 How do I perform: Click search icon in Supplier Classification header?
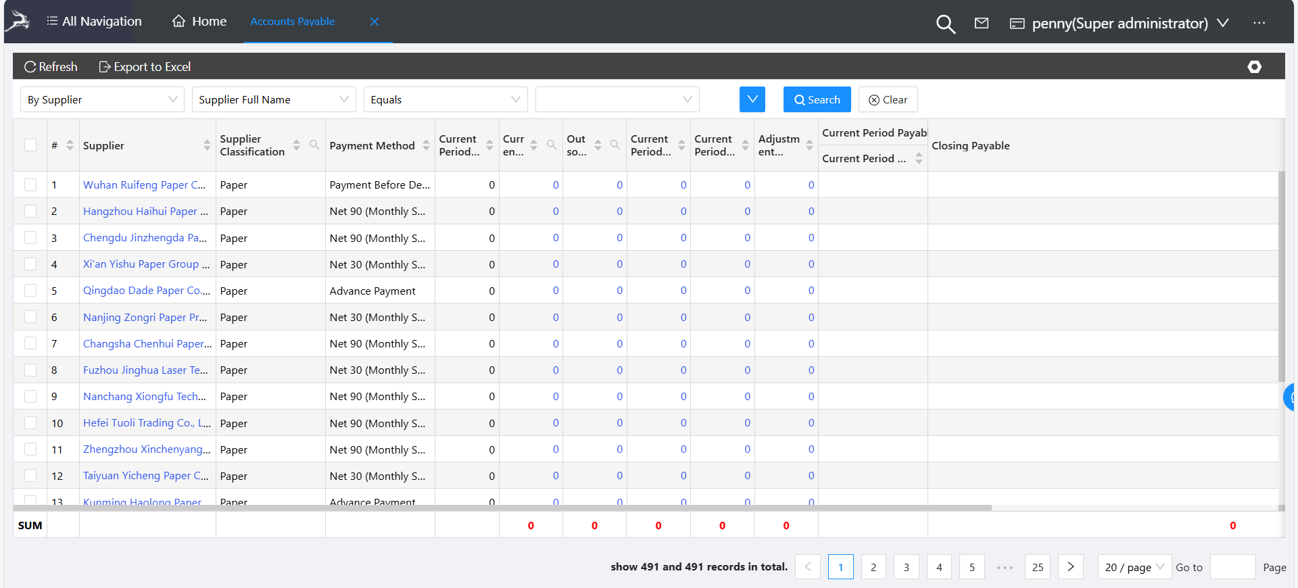tap(314, 145)
